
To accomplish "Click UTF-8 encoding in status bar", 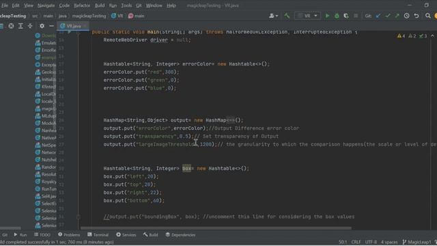I will tap(371, 242).
